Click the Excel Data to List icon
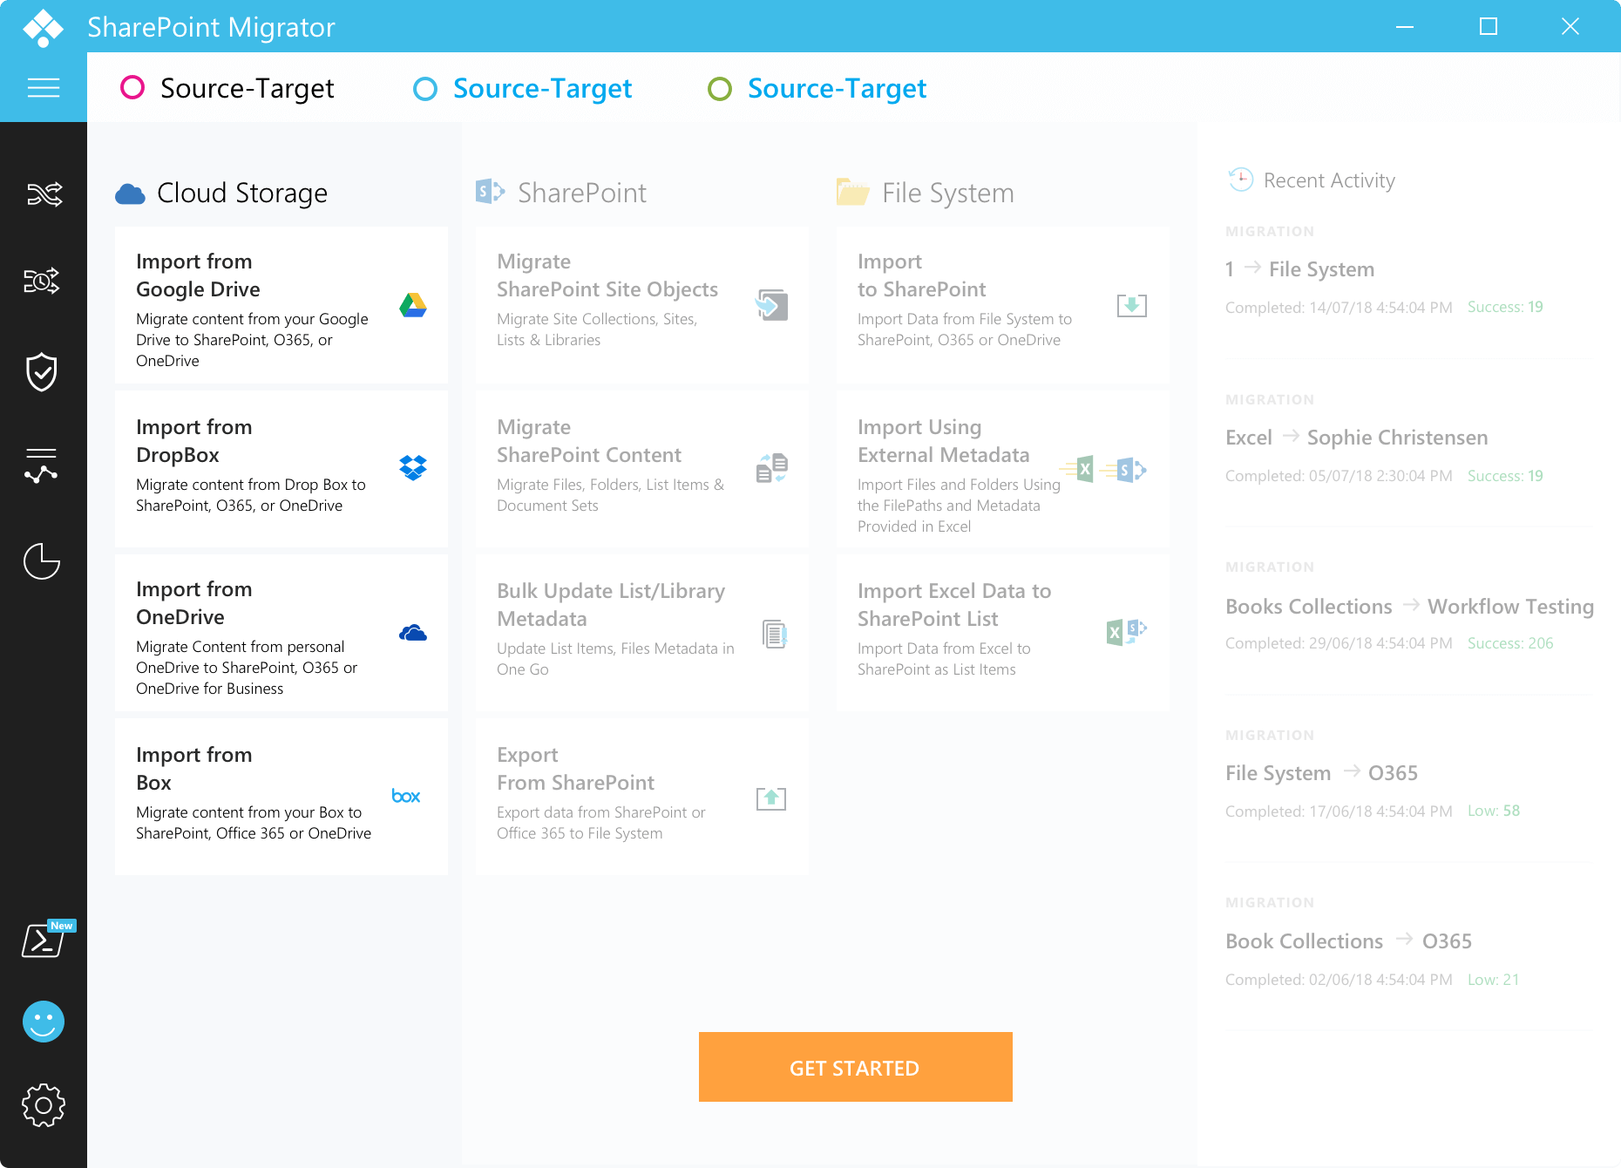The image size is (1621, 1168). [1126, 632]
